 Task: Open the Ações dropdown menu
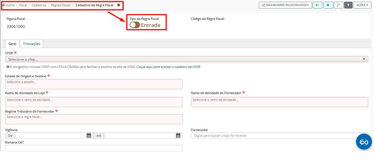(362, 5)
